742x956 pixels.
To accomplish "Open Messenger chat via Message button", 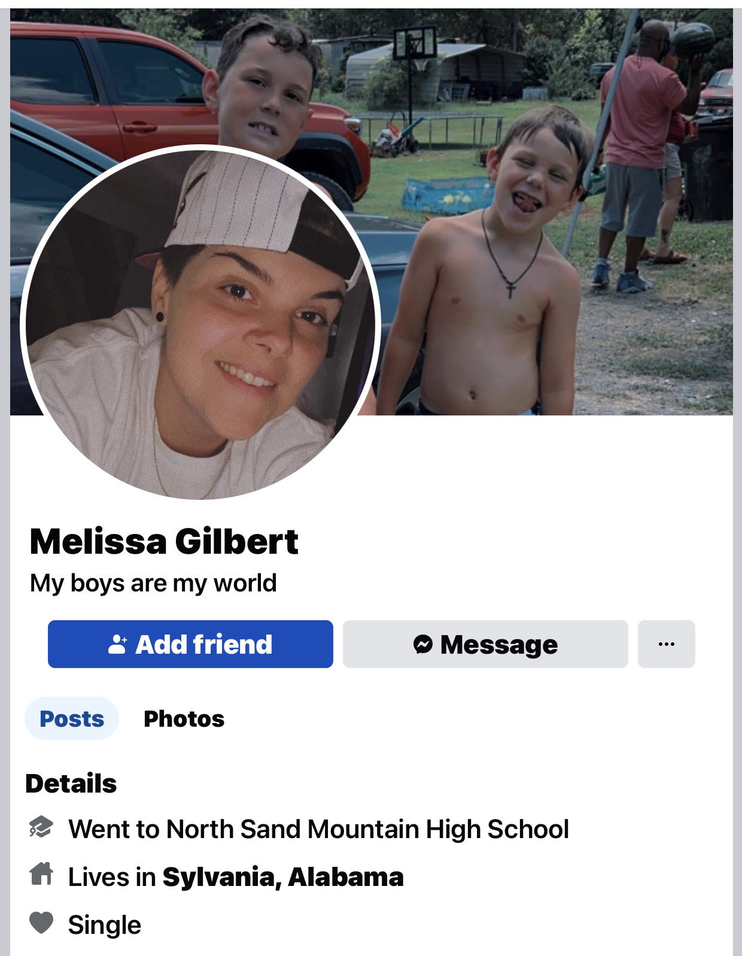I will pos(485,644).
